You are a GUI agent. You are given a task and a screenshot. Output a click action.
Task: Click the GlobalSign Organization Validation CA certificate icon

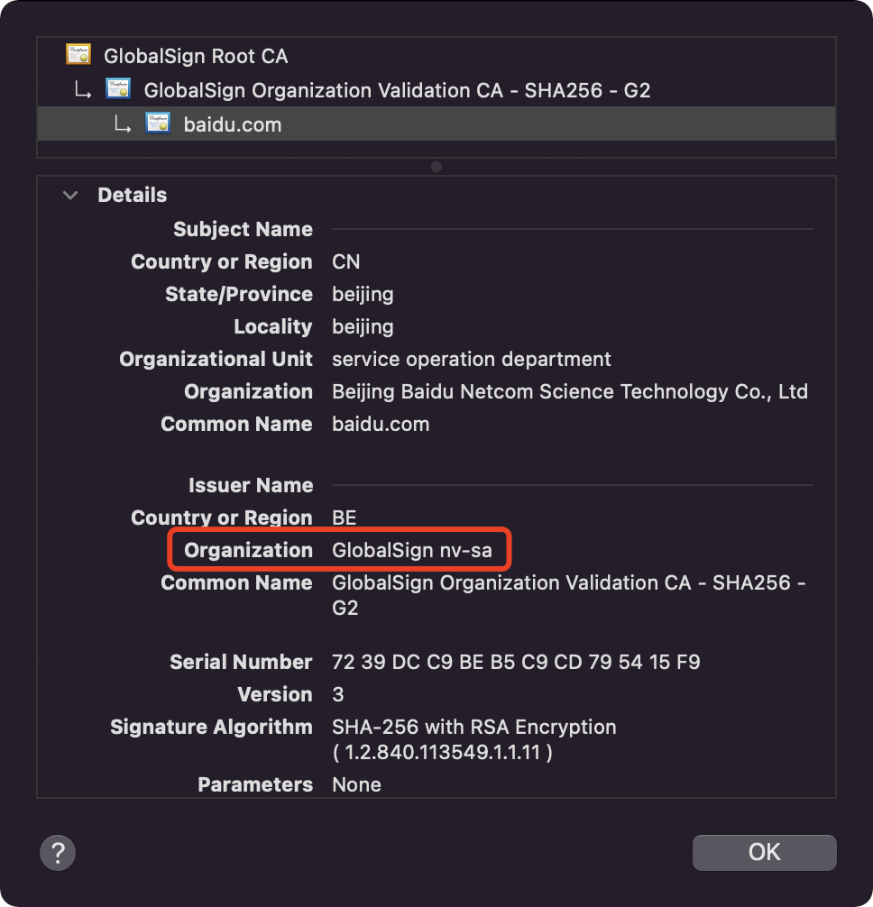click(118, 89)
